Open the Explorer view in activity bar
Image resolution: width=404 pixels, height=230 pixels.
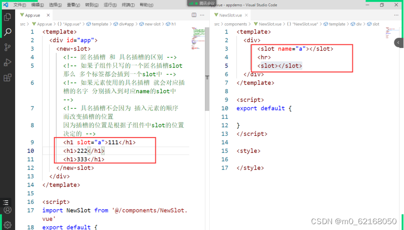pos(7,17)
